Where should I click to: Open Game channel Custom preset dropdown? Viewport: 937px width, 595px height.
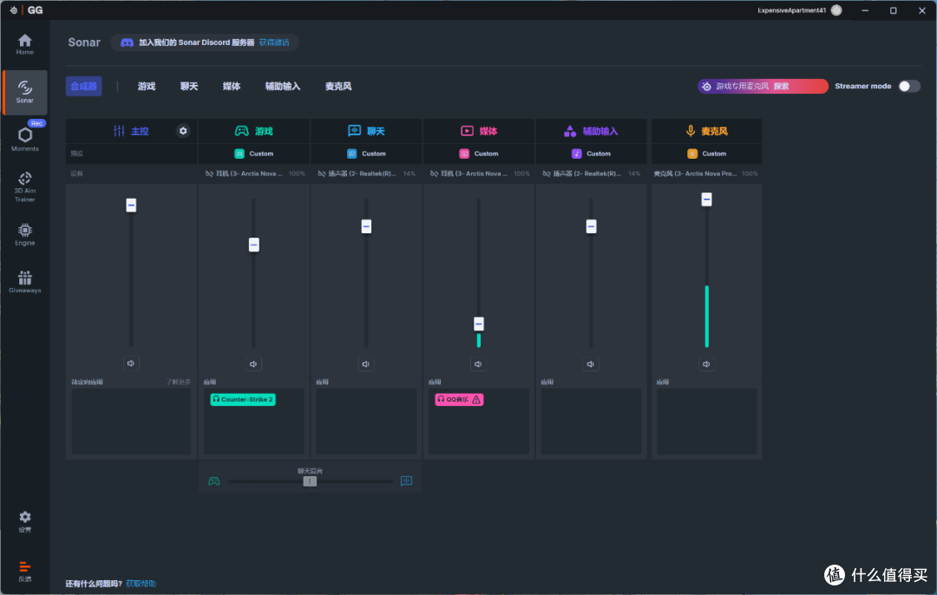click(254, 154)
